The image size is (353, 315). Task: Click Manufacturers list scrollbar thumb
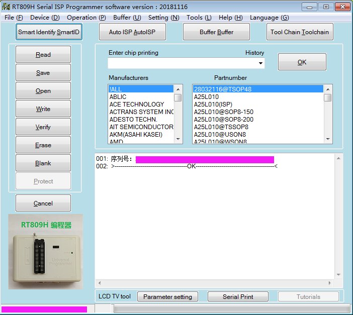tap(178, 97)
